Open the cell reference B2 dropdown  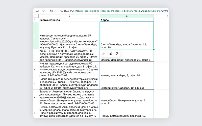pyautogui.click(x=43, y=11)
